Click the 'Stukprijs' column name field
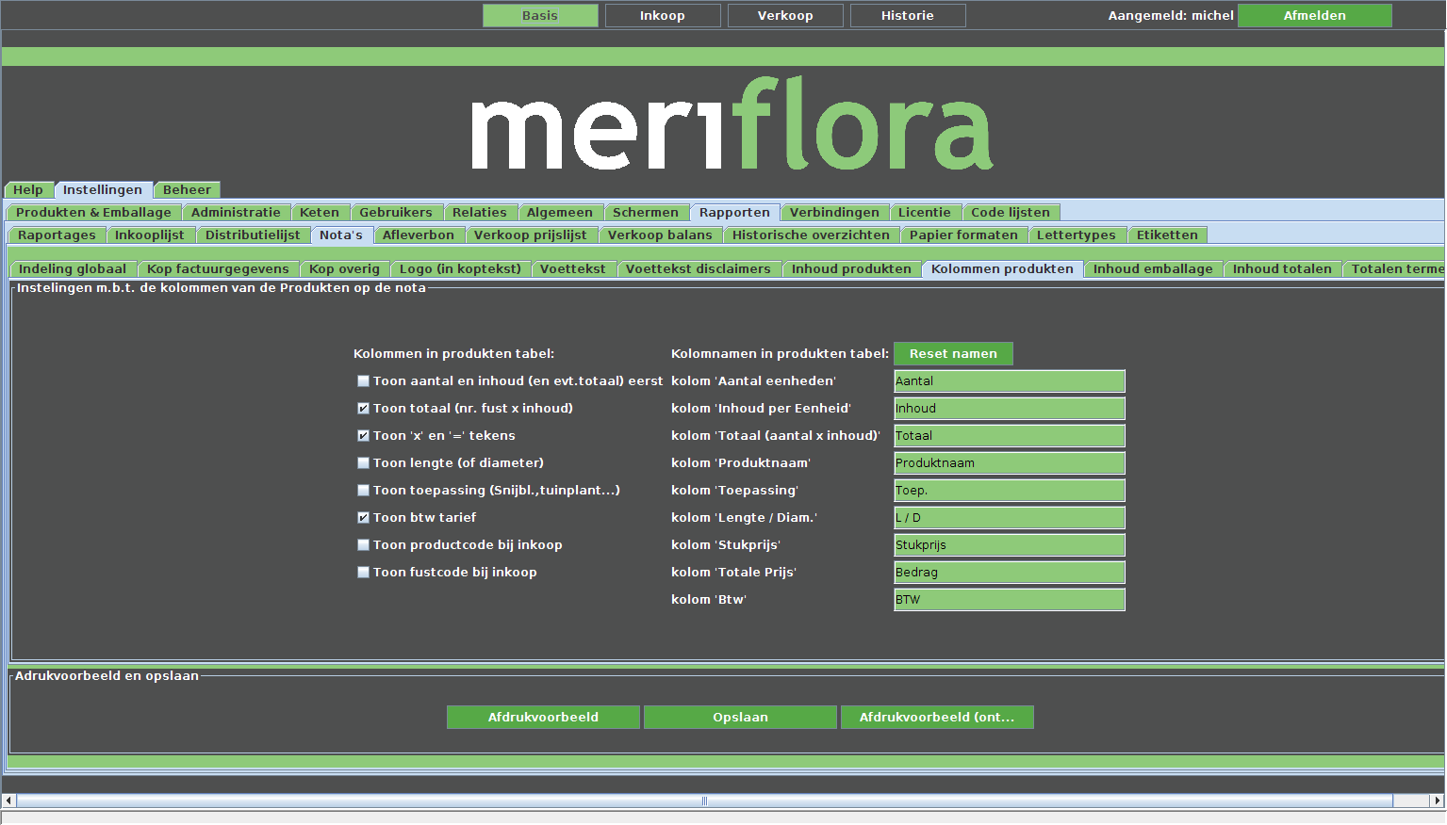The image size is (1447, 825). [x=1008, y=545]
